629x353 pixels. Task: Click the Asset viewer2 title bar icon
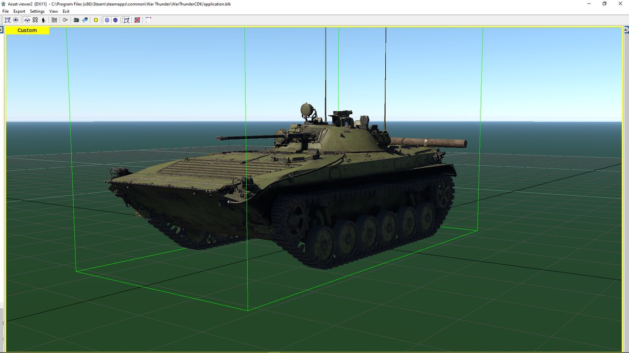click(x=4, y=4)
